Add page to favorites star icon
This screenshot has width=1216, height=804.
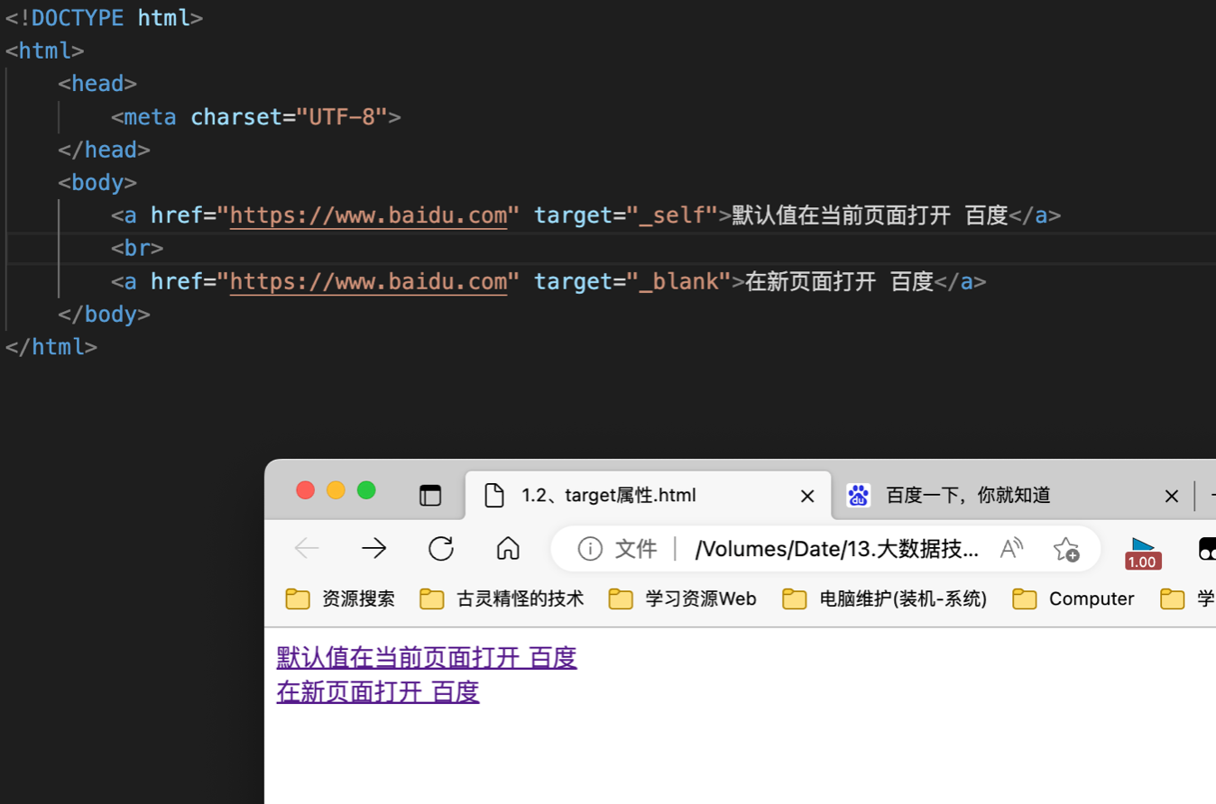1065,549
